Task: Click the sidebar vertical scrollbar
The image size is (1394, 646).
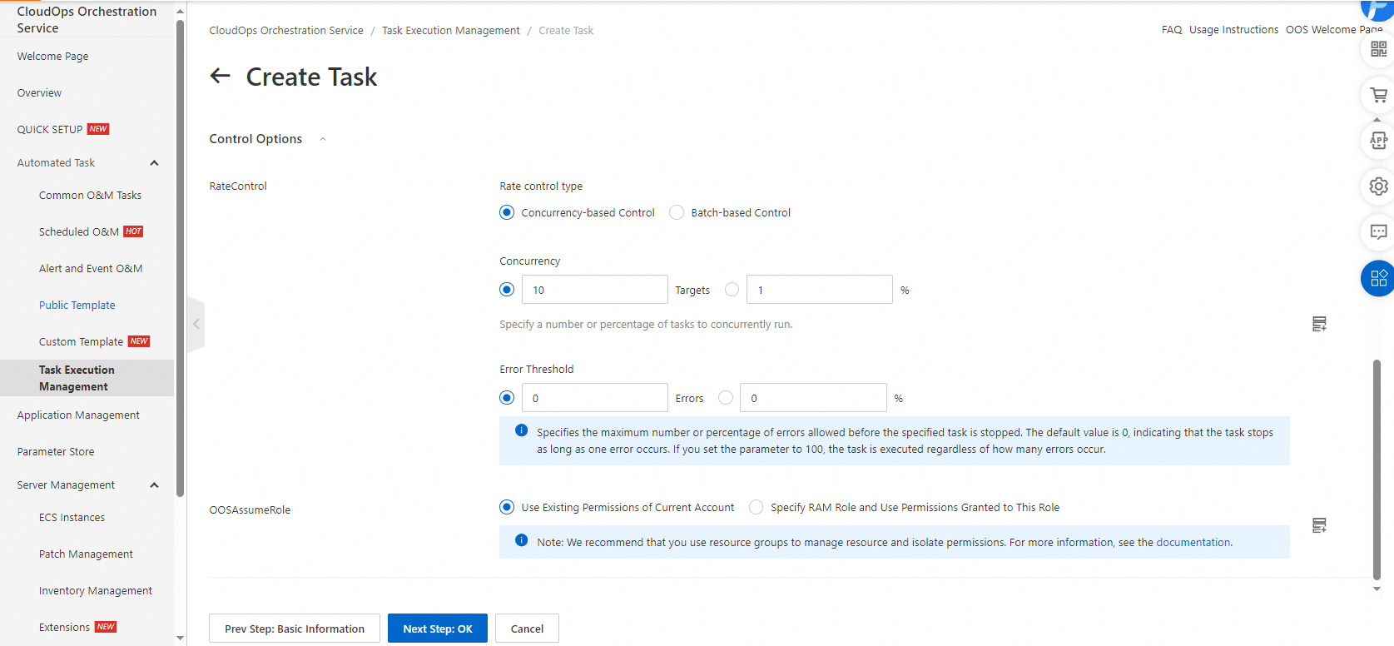Action: pyautogui.click(x=180, y=258)
